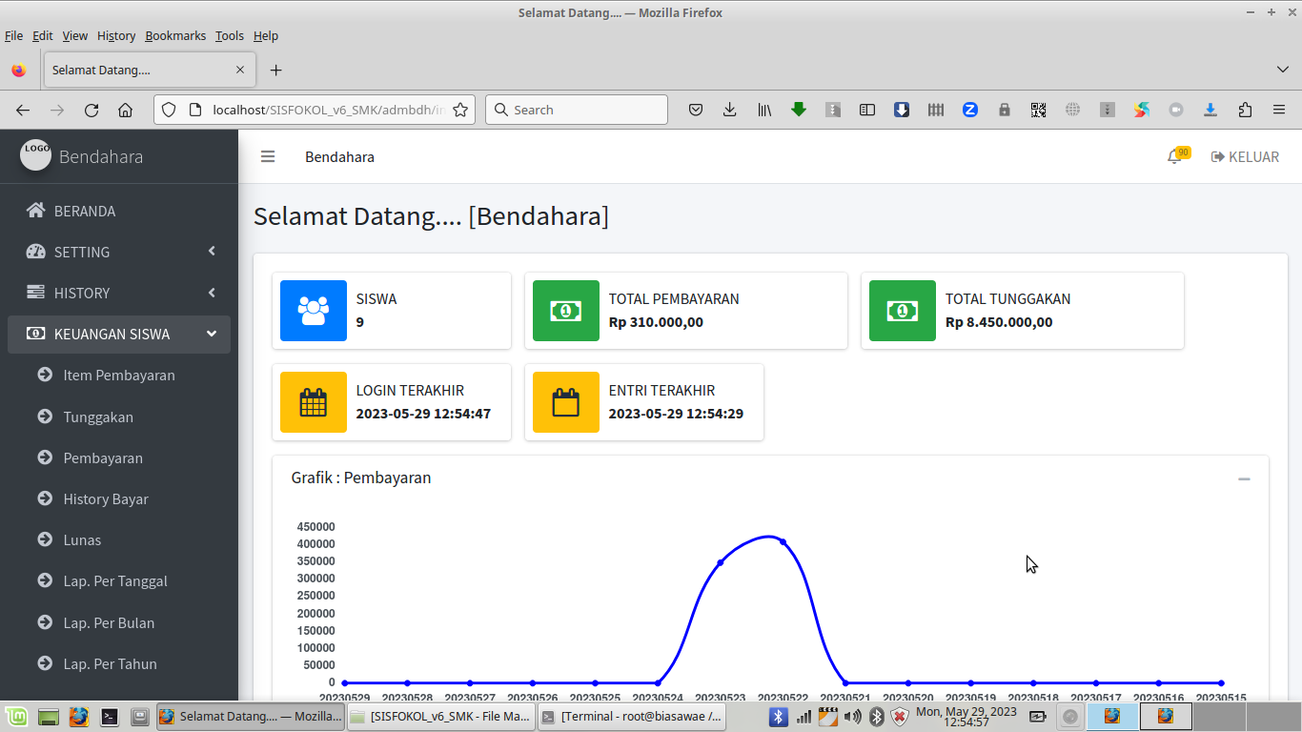Switch to Terminal root@biasawae taskbar window

pos(631,716)
